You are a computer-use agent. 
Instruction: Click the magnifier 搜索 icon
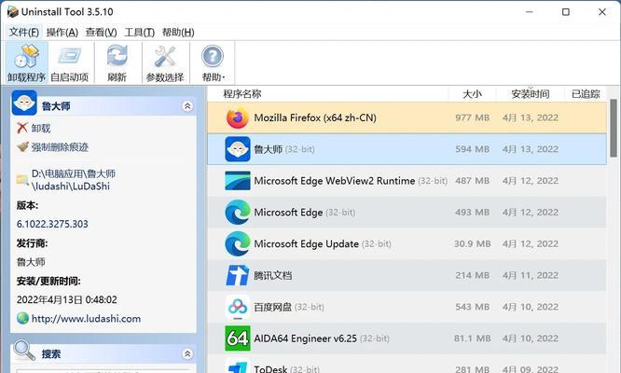24,350
